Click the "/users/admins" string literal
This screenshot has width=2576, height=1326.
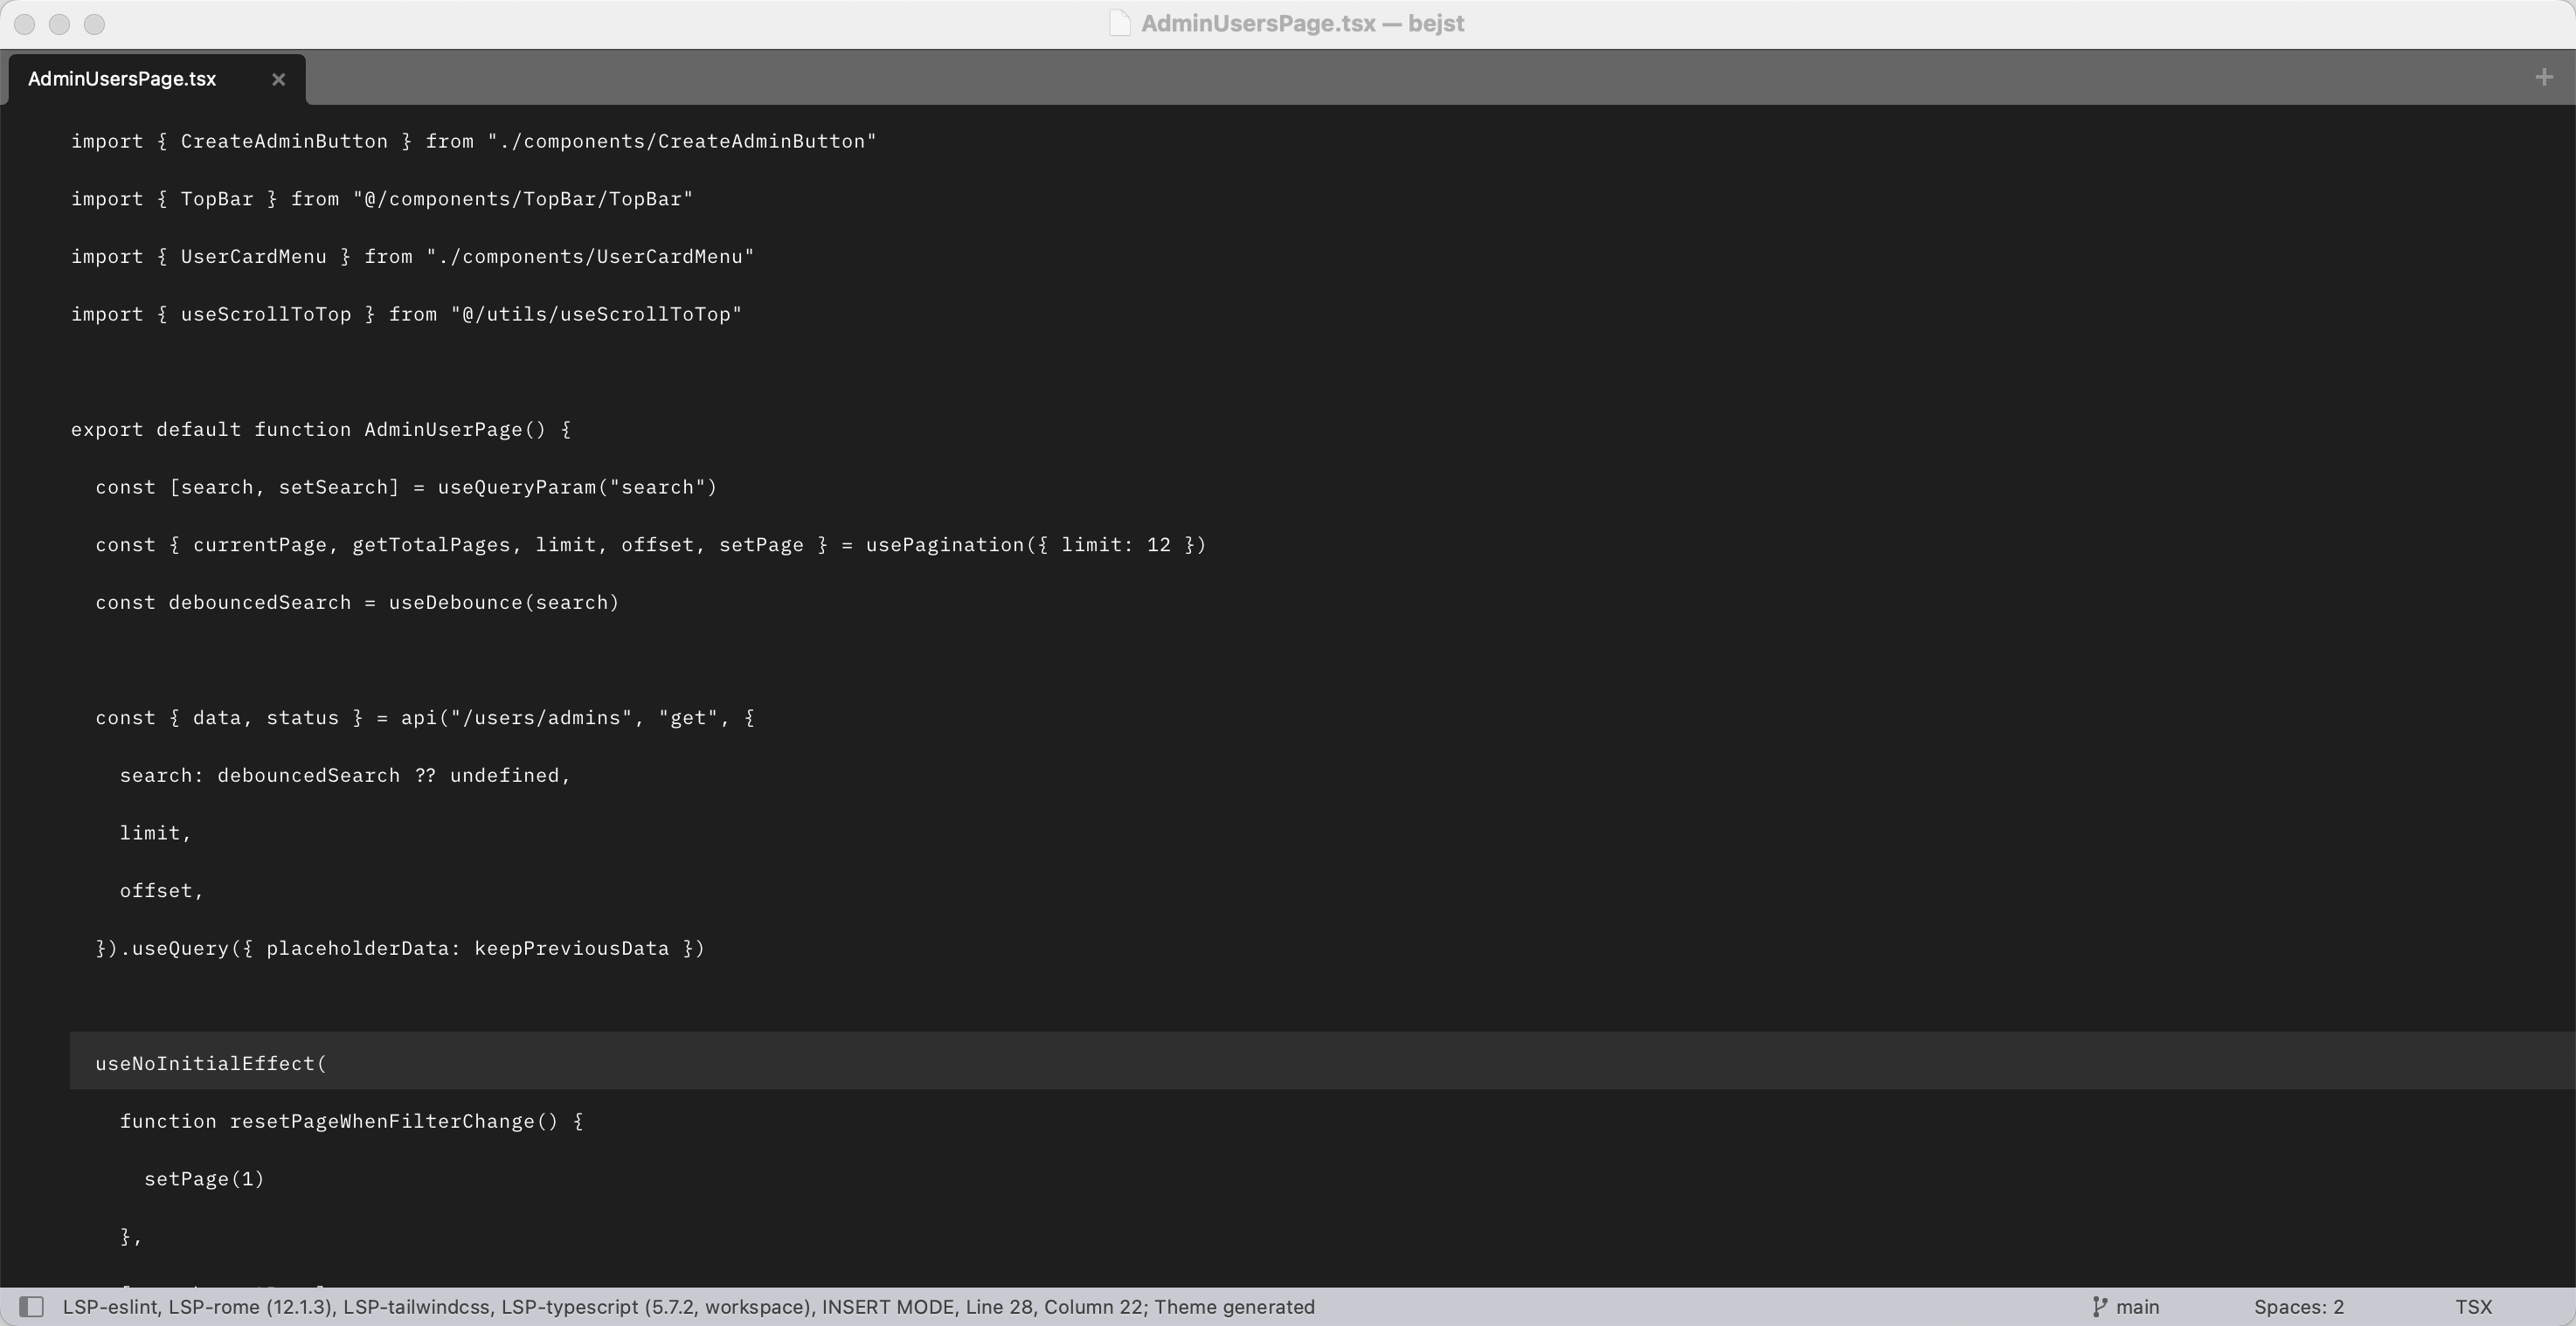(x=541, y=718)
